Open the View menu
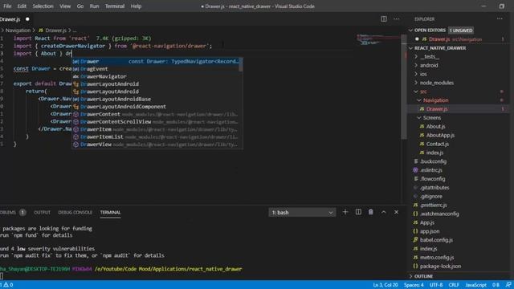The image size is (514, 289). coord(65,6)
